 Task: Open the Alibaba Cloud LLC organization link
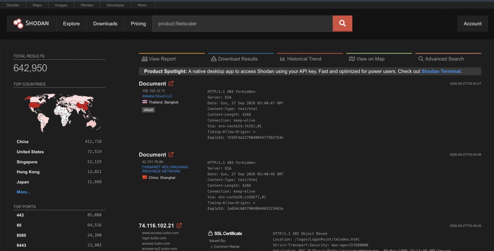(x=157, y=96)
